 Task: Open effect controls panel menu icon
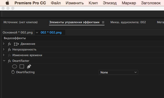(103, 22)
